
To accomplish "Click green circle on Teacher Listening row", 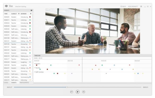I will click(30, 20).
